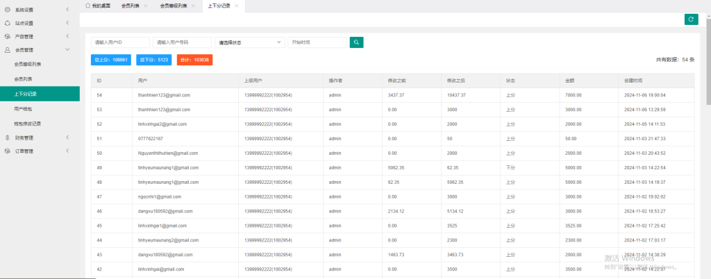Image resolution: width=711 pixels, height=279 pixels.
Task: Click user linhxinhgai1@gmail.com in row 45
Action: tap(162, 226)
